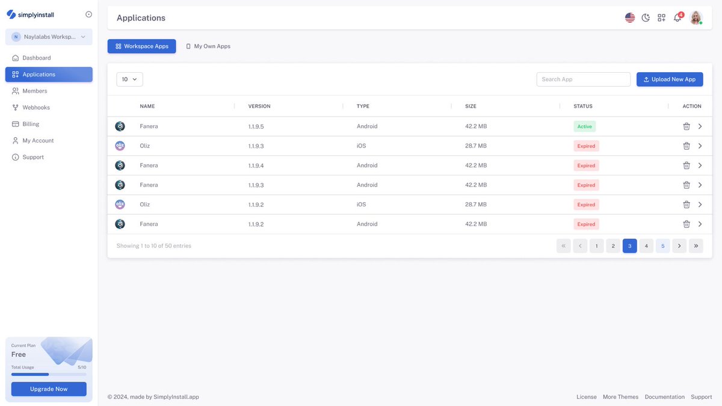Toggle dark mode moon icon
This screenshot has width=722, height=406.
pos(646,18)
